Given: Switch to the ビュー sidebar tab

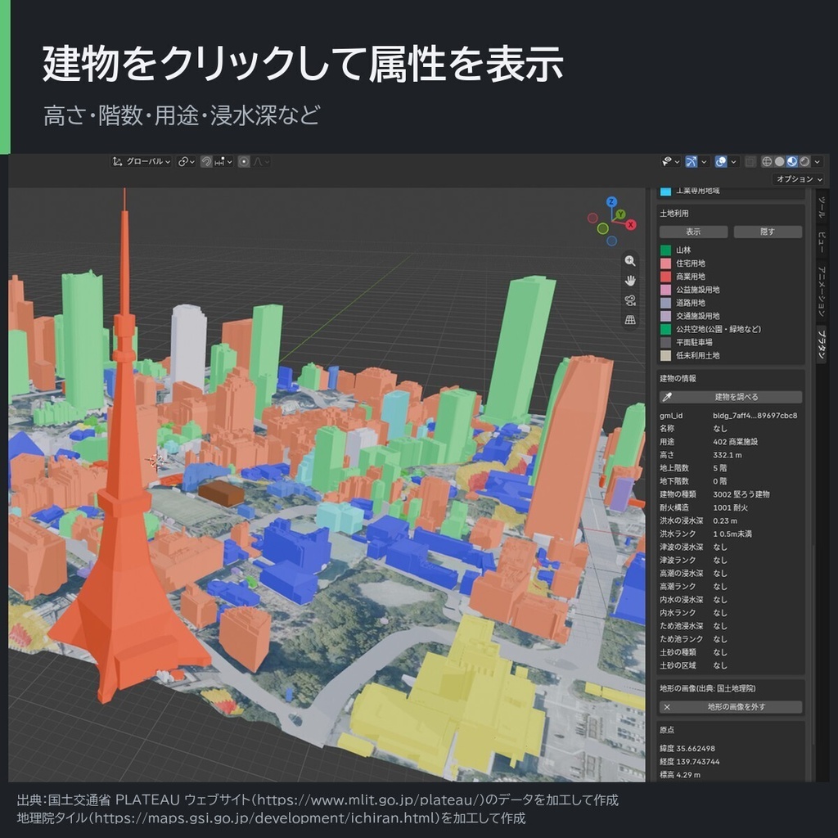Looking at the screenshot, I should coord(822,242).
